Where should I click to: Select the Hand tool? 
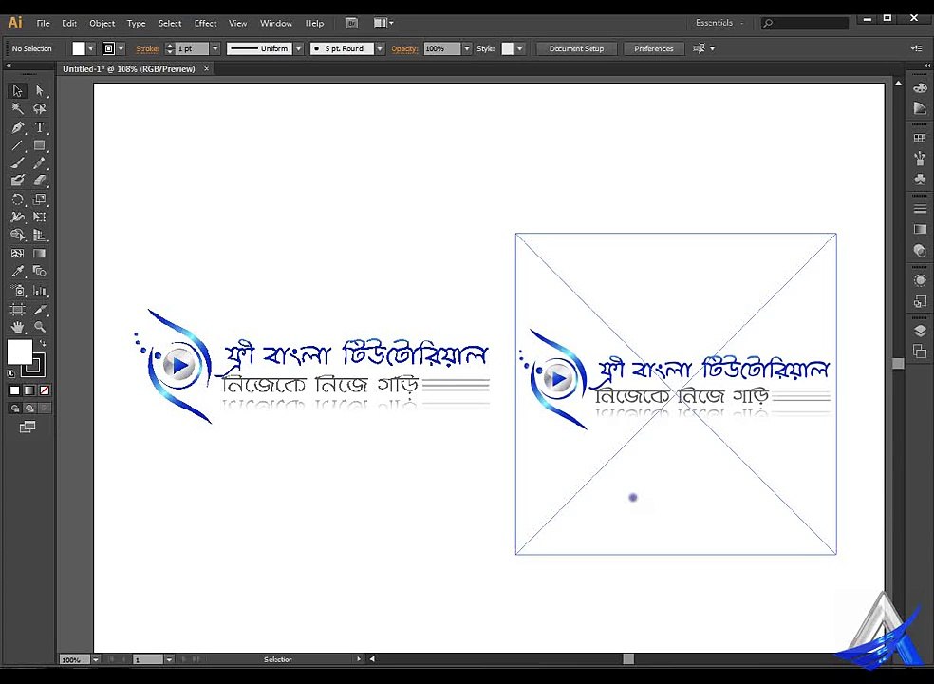[17, 327]
